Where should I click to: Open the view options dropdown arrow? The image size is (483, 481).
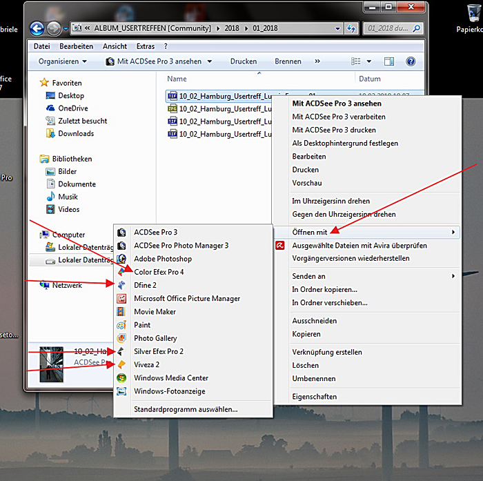coord(368,61)
